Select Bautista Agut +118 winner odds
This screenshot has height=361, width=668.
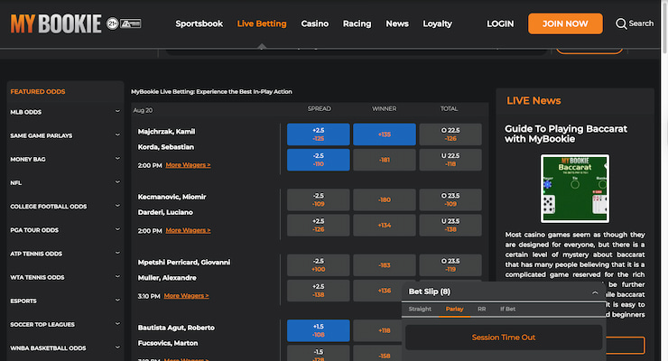point(377,330)
